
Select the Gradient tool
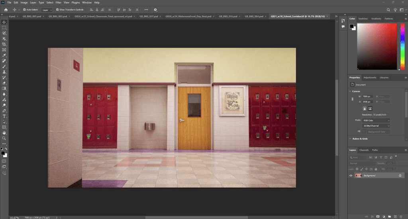pos(4,88)
